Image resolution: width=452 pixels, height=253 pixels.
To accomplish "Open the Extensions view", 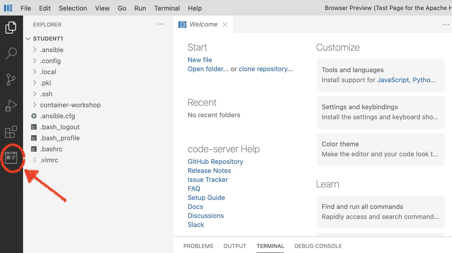I will [x=11, y=132].
